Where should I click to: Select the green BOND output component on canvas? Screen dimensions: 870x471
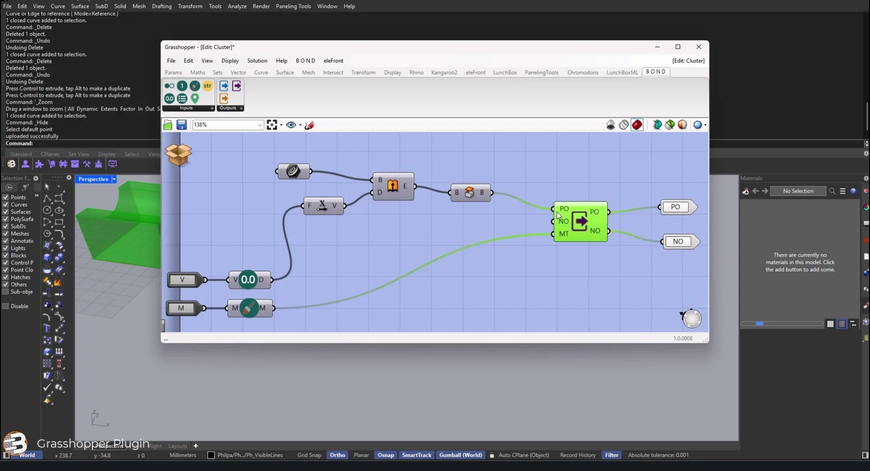[x=580, y=222]
